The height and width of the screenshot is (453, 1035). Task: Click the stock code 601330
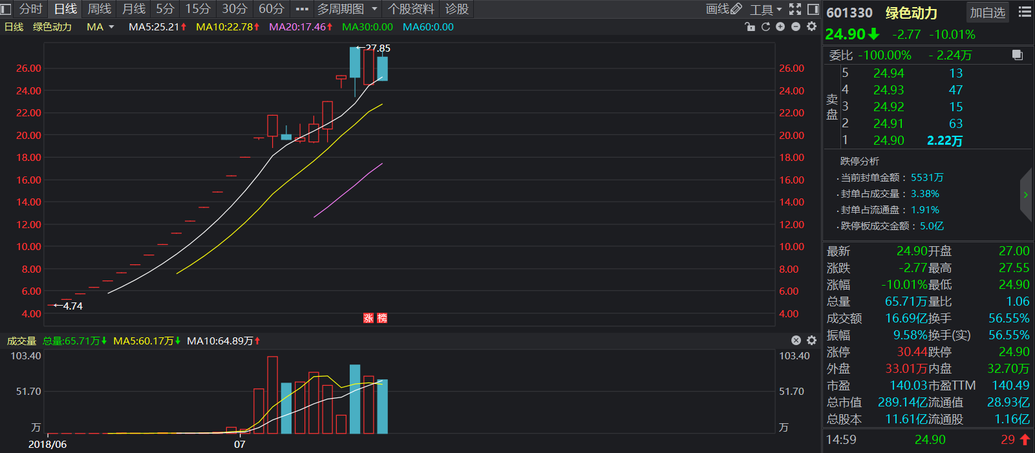click(x=849, y=13)
